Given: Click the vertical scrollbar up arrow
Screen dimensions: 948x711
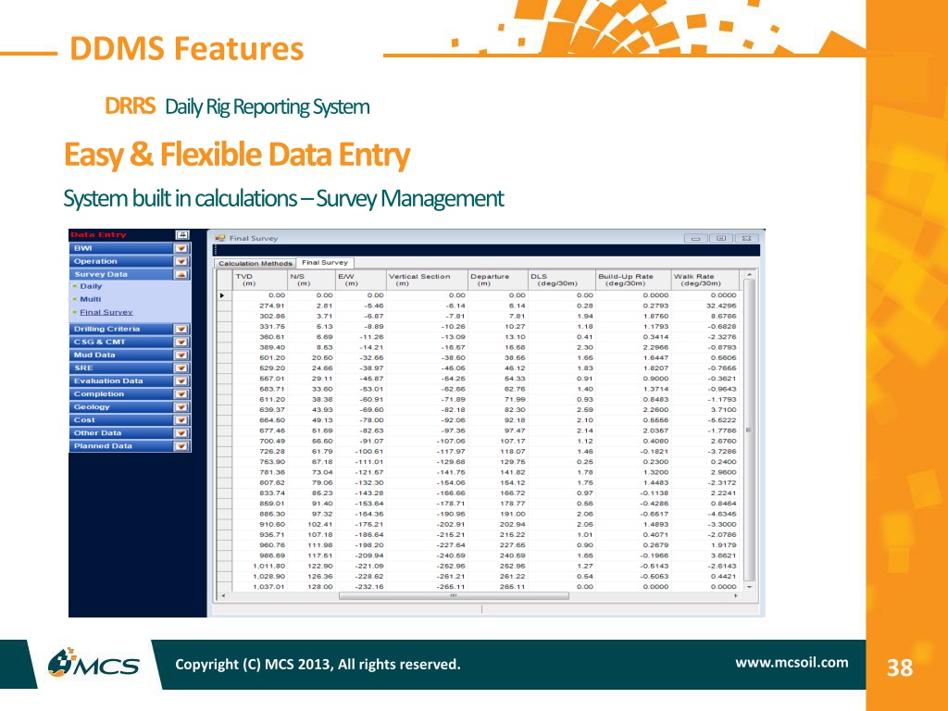Looking at the screenshot, I should pyautogui.click(x=749, y=275).
